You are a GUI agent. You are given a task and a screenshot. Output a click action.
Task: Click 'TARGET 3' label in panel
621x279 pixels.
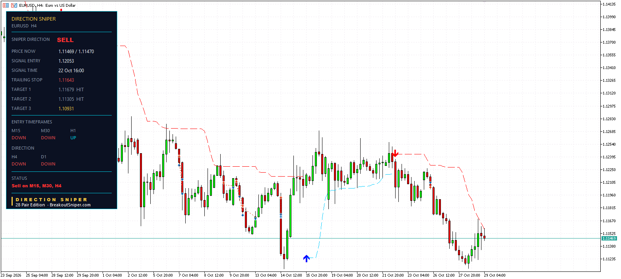tap(21, 108)
